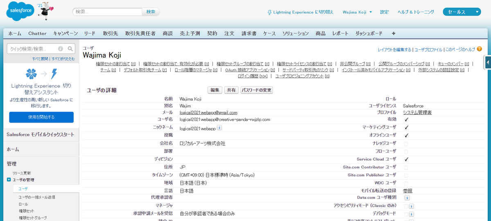Select ユーザの一括メール送信 in sidebar
The width and height of the screenshot is (491, 221).
(37, 197)
